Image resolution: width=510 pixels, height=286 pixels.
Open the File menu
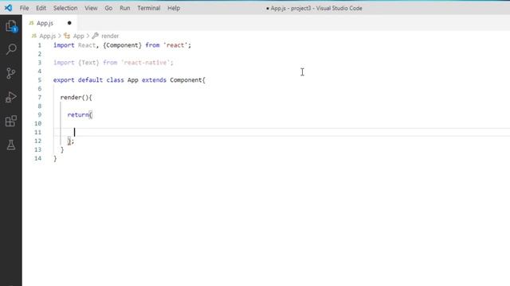[x=24, y=8]
